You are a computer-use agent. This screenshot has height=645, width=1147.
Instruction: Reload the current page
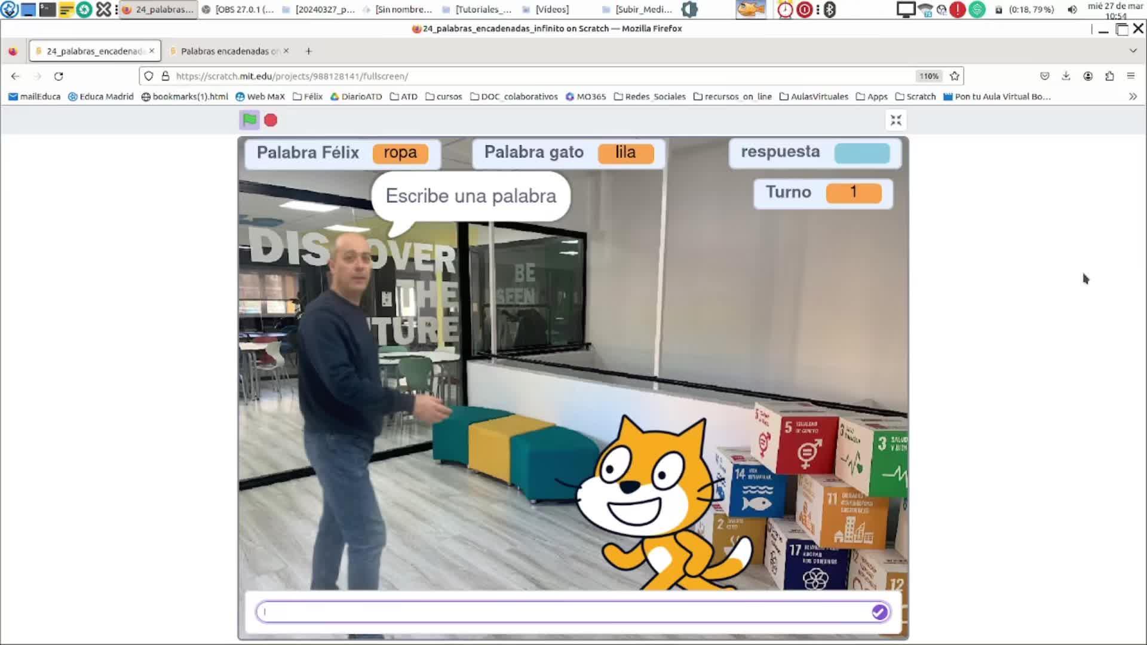pyautogui.click(x=59, y=76)
